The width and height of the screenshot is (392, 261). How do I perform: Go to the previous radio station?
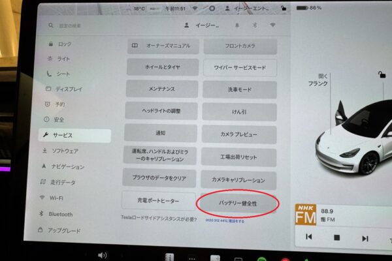[309, 238]
